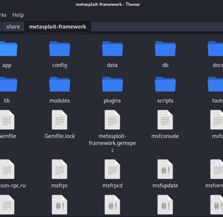Select the db folder icon
Screen dimensions: 223x217
(165, 49)
